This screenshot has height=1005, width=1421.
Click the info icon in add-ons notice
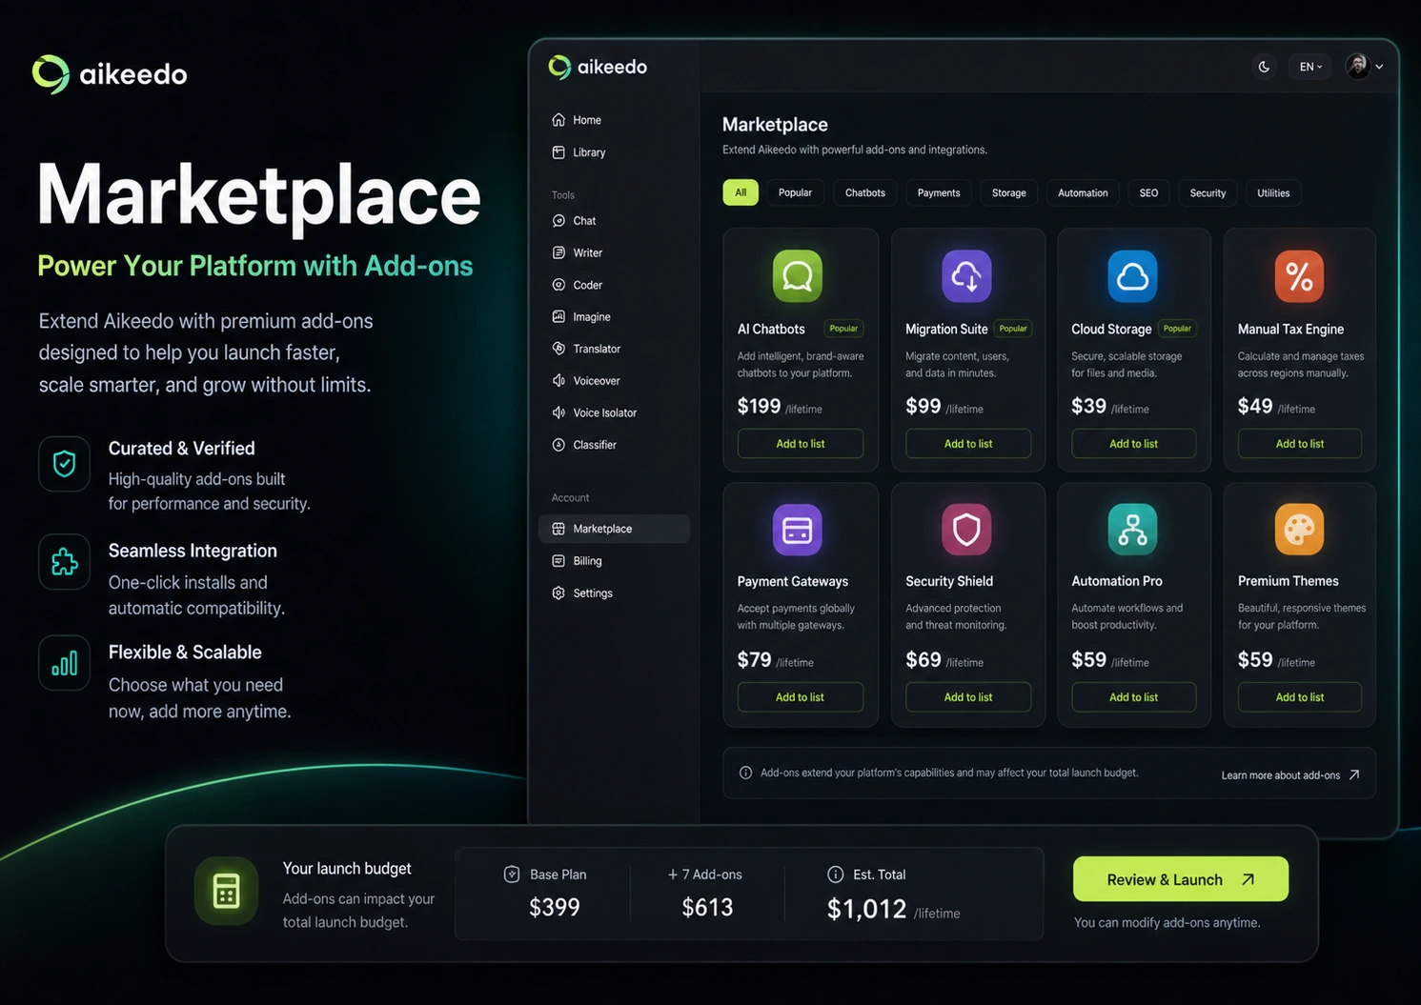746,773
